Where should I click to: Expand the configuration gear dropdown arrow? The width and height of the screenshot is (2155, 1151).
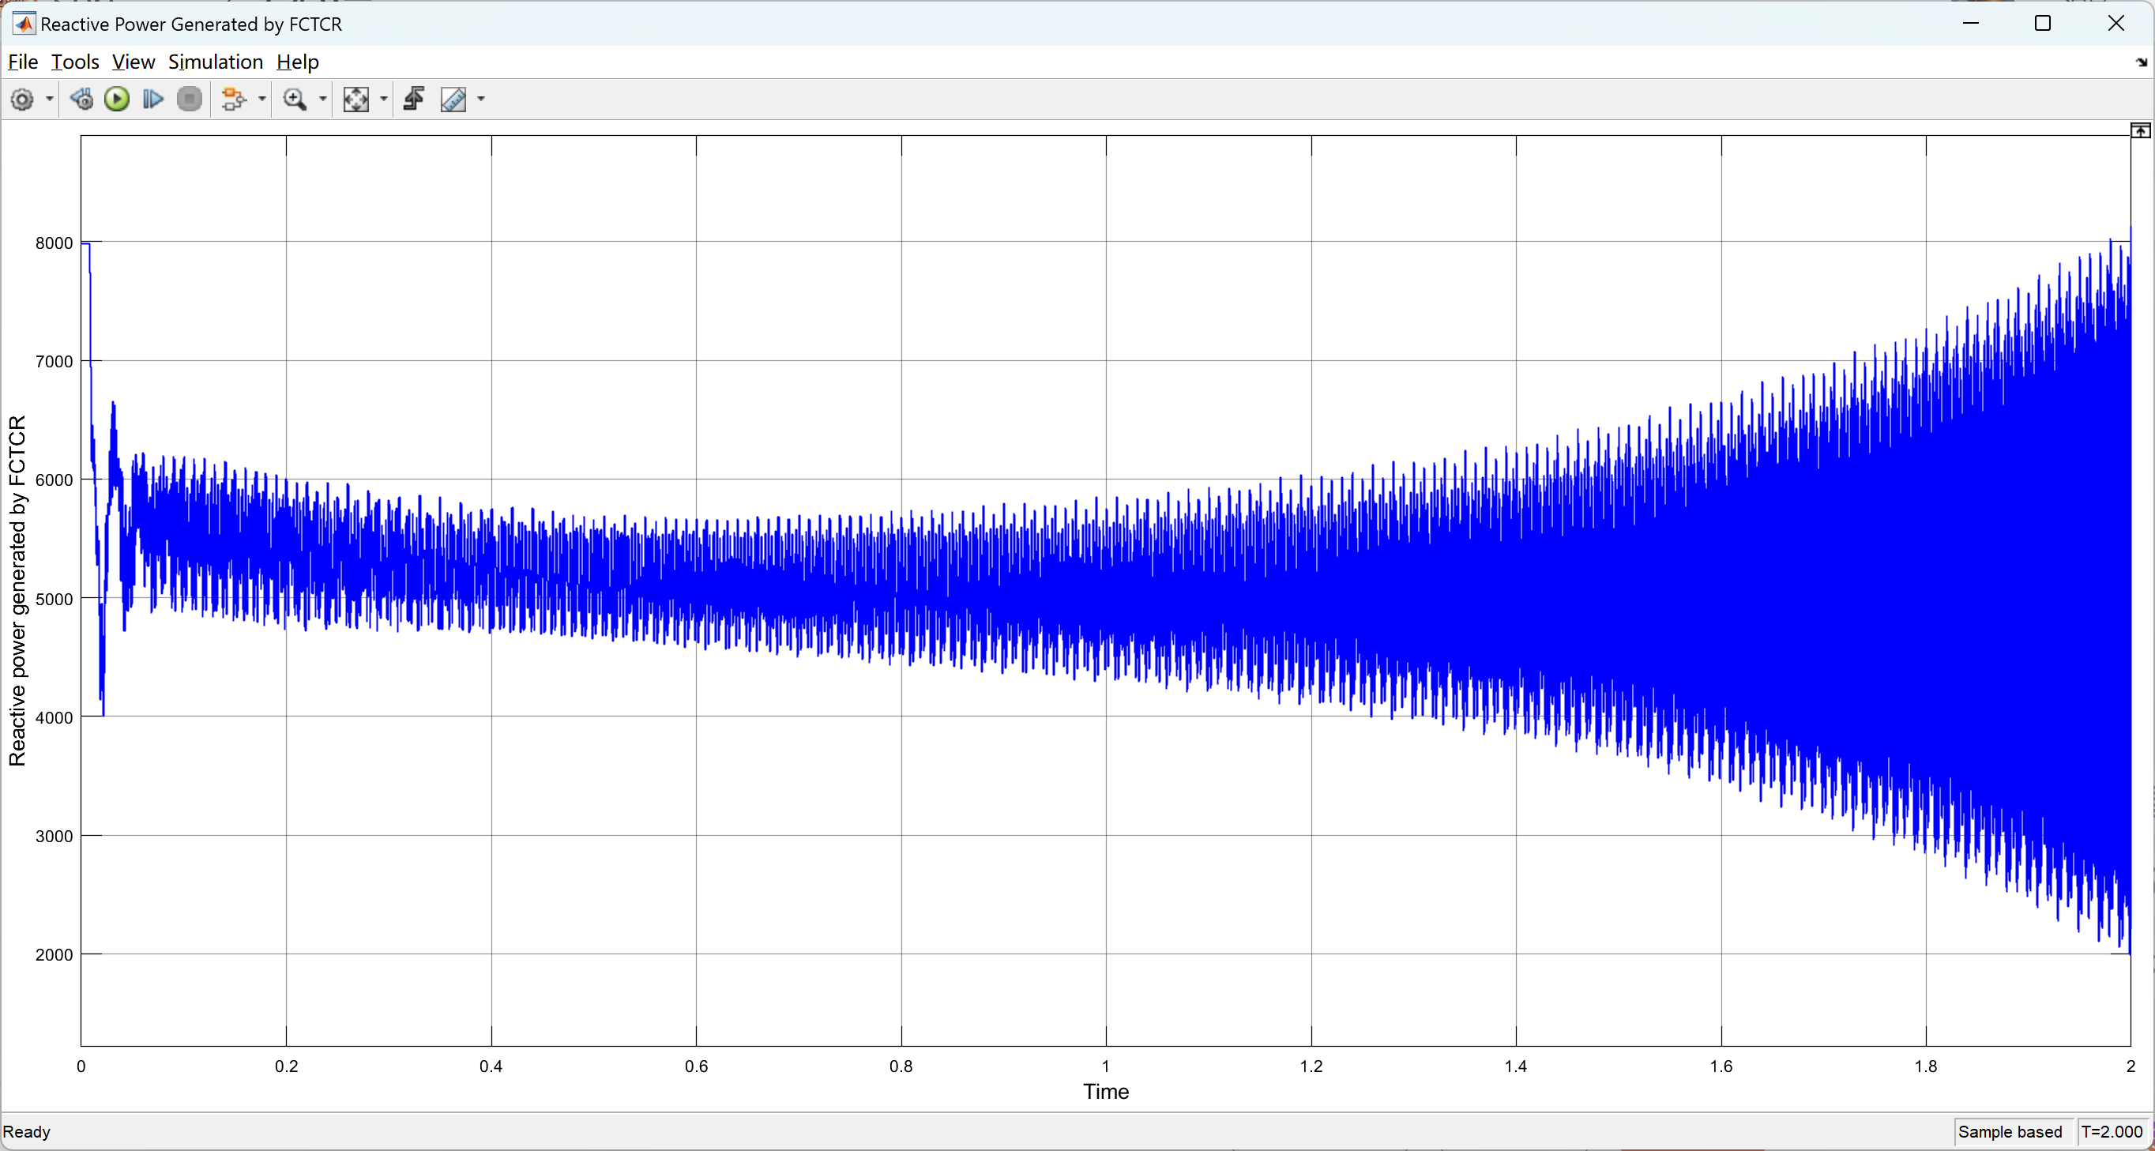49,100
